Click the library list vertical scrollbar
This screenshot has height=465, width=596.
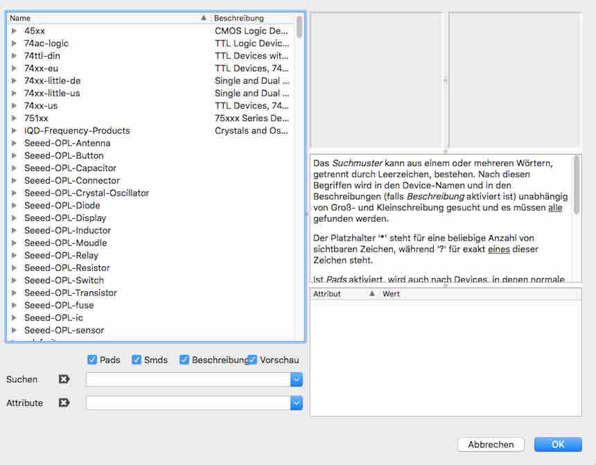299,26
